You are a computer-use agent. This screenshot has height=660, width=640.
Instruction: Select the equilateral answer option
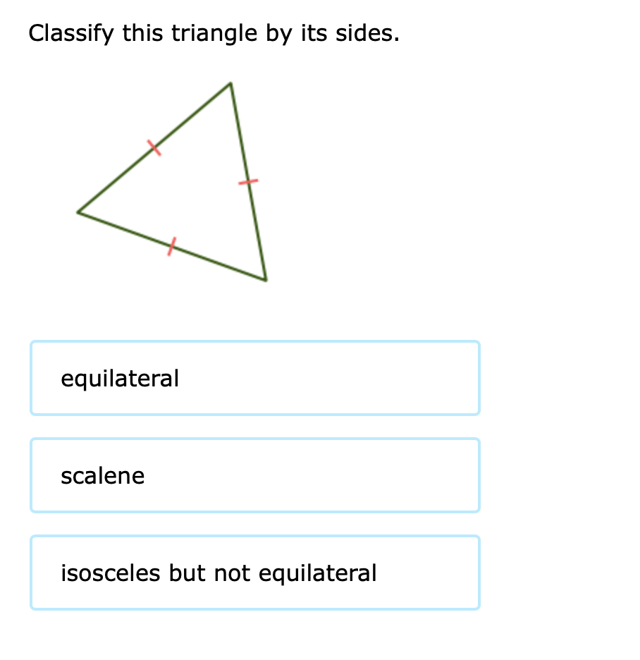coord(255,377)
